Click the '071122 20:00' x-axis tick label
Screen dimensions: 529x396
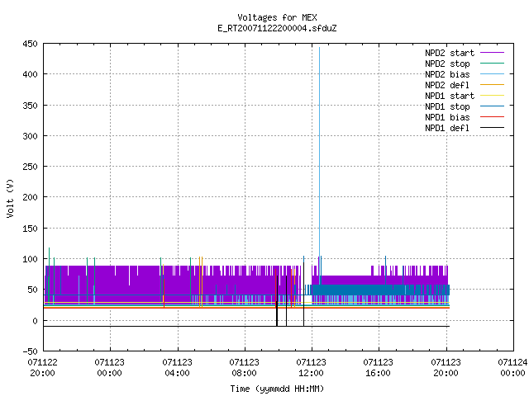pyautogui.click(x=42, y=368)
